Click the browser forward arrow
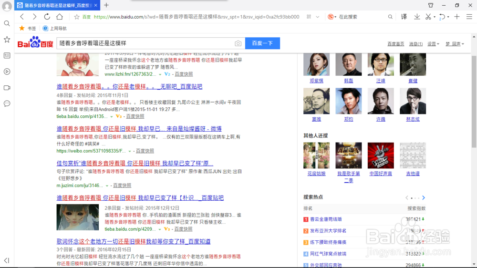Screen dimensions: 477x268 (x=34, y=17)
